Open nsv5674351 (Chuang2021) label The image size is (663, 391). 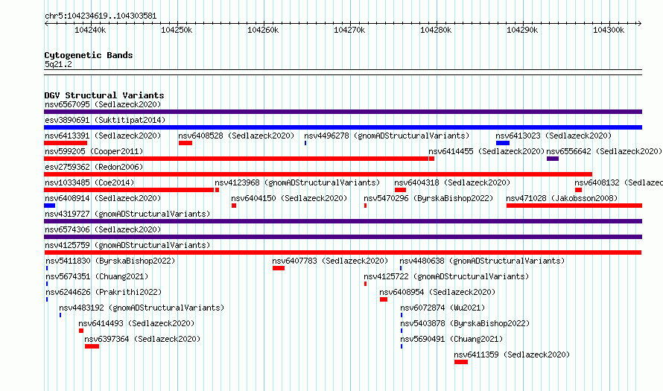[97, 276]
